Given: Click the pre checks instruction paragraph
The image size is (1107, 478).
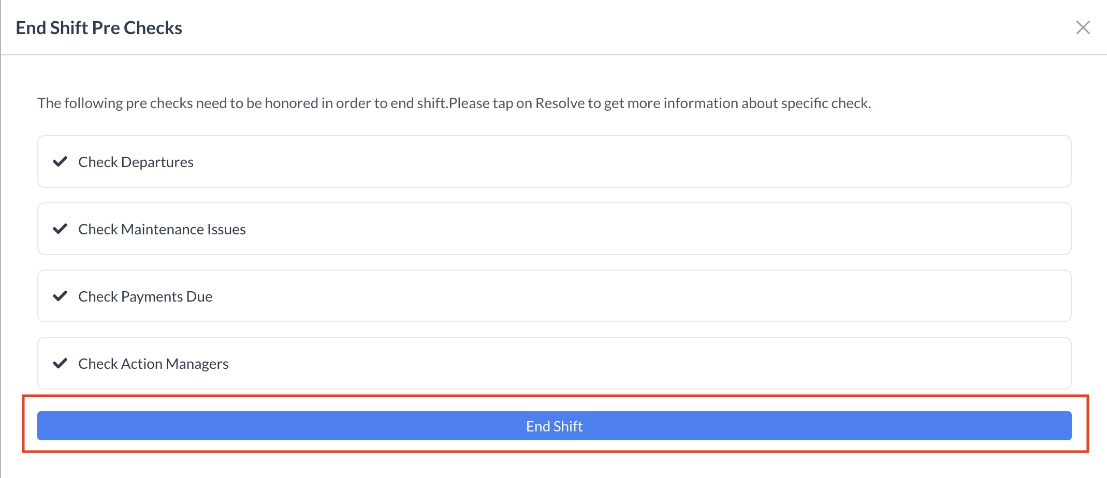Looking at the screenshot, I should pos(454,103).
